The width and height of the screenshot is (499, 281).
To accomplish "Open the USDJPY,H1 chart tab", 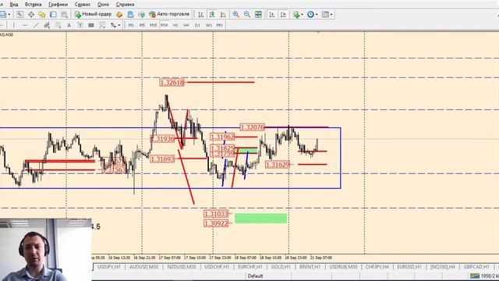I will click(x=109, y=267).
